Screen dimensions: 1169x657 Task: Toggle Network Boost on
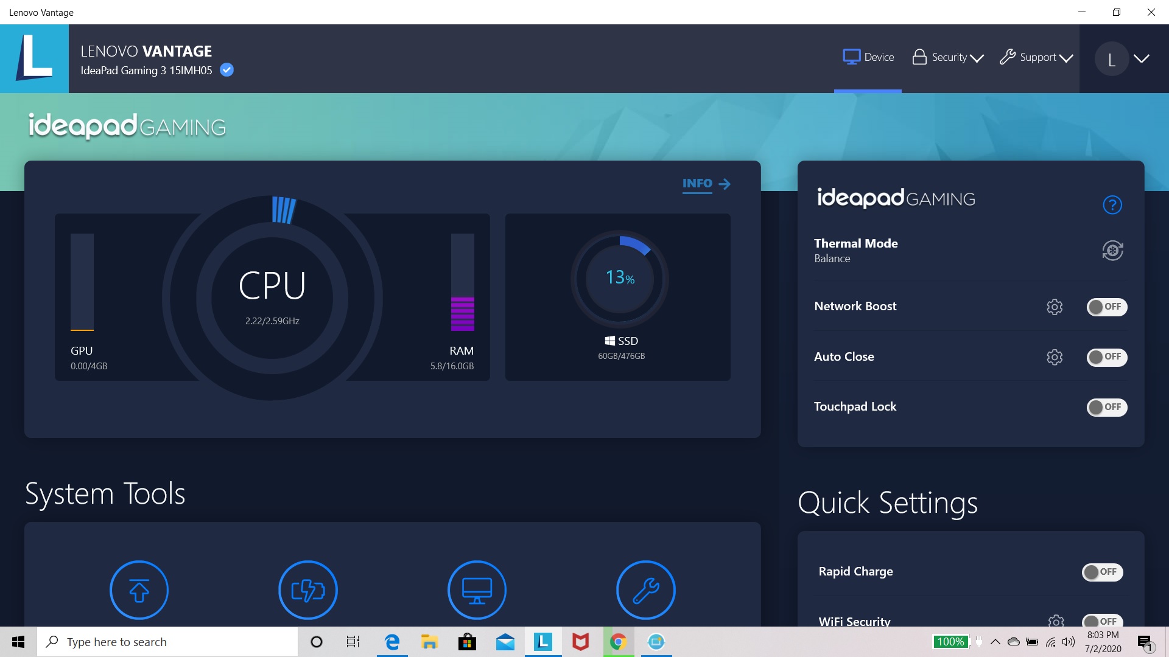[x=1107, y=307]
